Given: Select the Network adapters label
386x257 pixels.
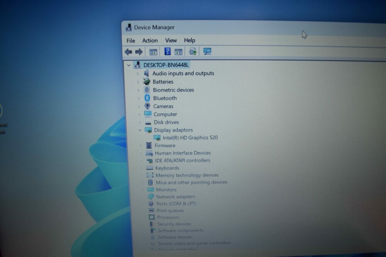Looking at the screenshot, I should pyautogui.click(x=176, y=197).
